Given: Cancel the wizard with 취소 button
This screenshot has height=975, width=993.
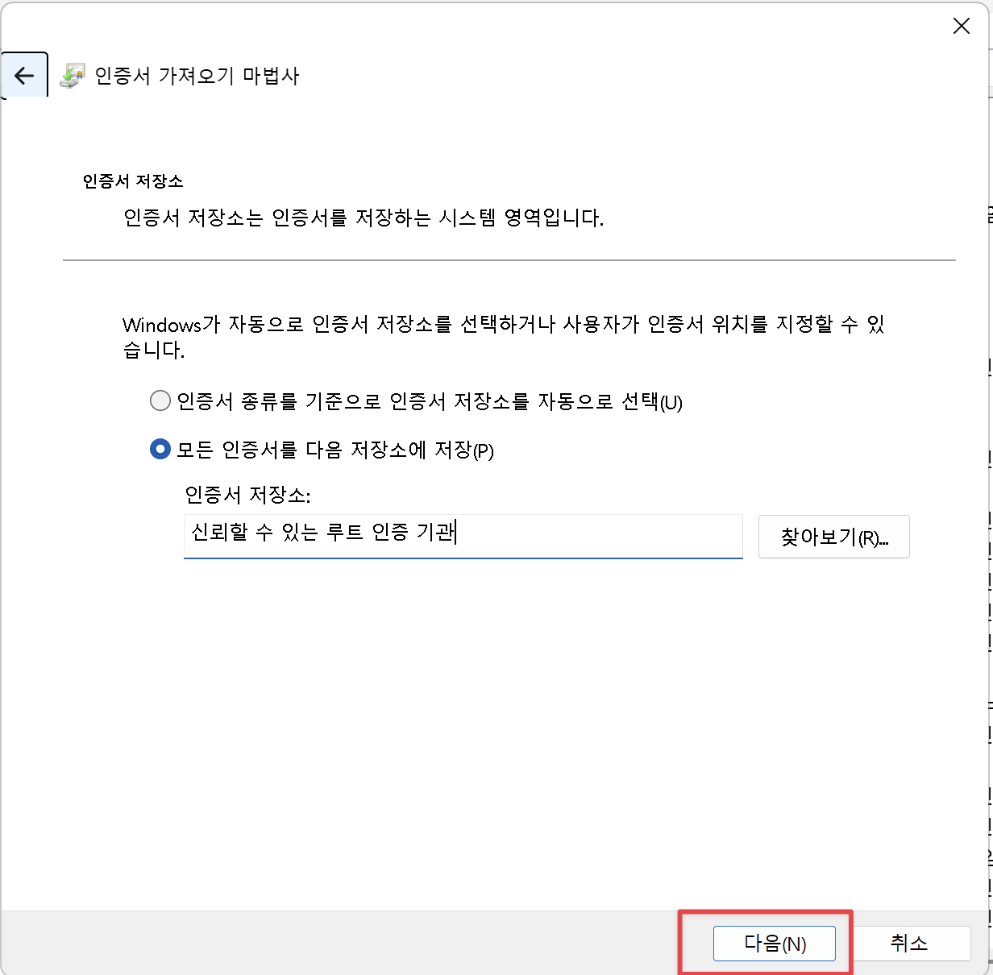Looking at the screenshot, I should [908, 944].
